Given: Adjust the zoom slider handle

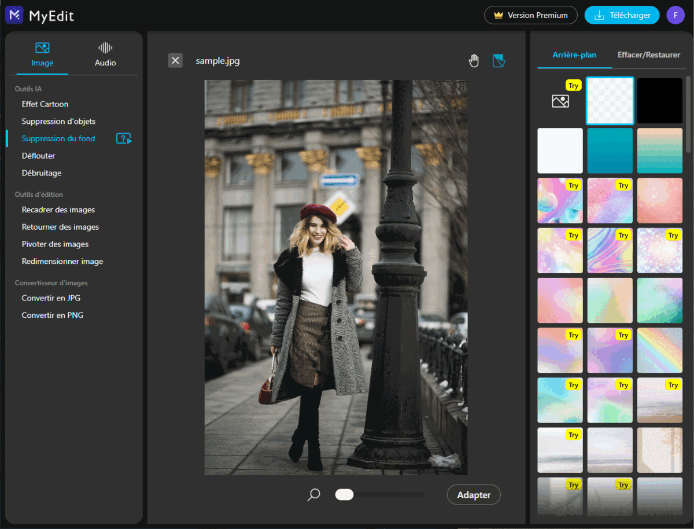Looking at the screenshot, I should (x=344, y=494).
